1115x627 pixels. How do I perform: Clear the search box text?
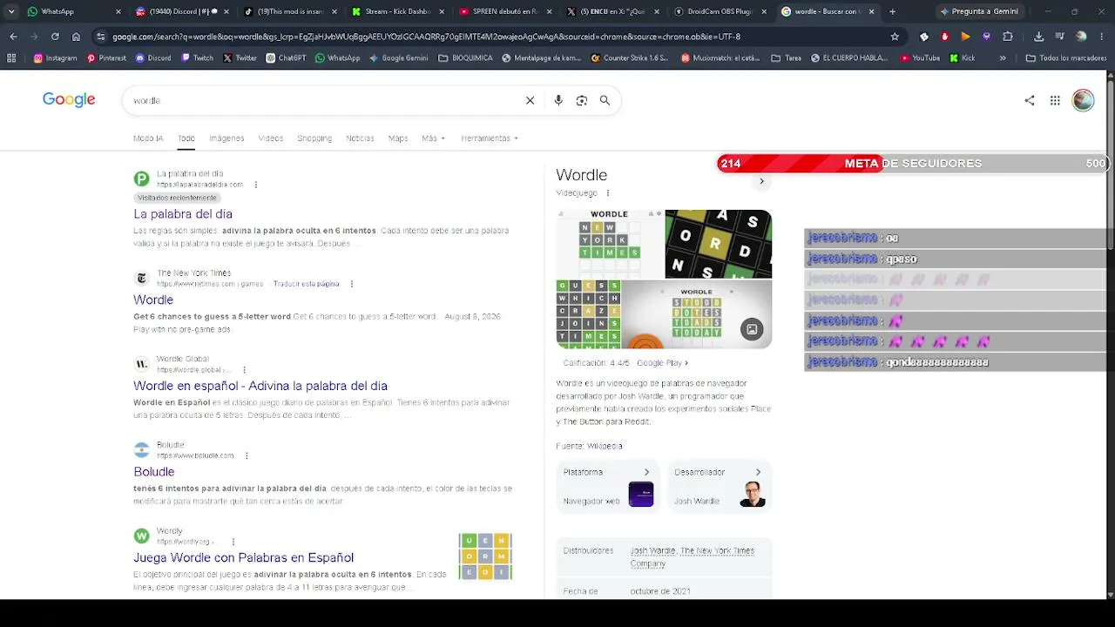pos(530,100)
